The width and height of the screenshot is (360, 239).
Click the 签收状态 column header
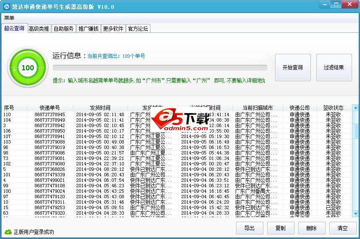tap(333, 108)
